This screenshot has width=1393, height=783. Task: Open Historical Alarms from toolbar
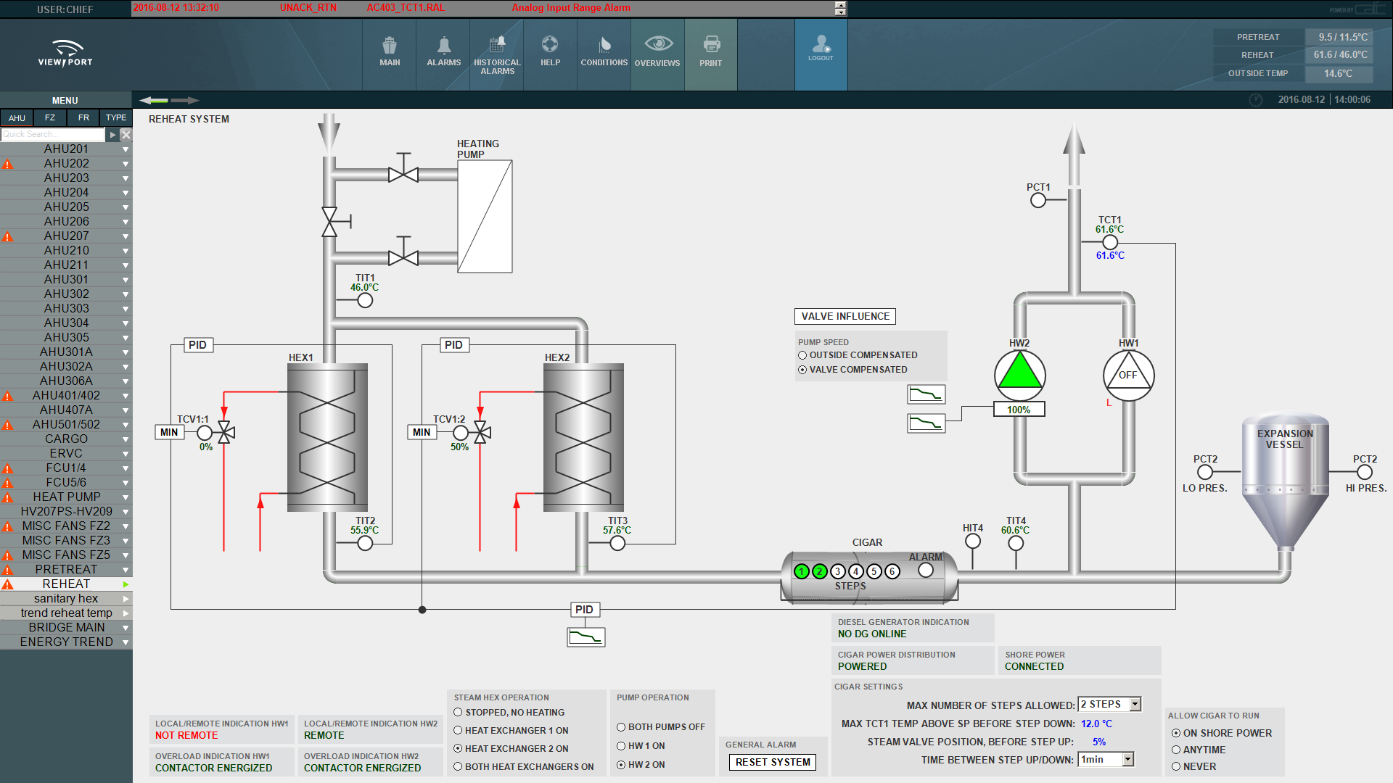click(x=497, y=54)
